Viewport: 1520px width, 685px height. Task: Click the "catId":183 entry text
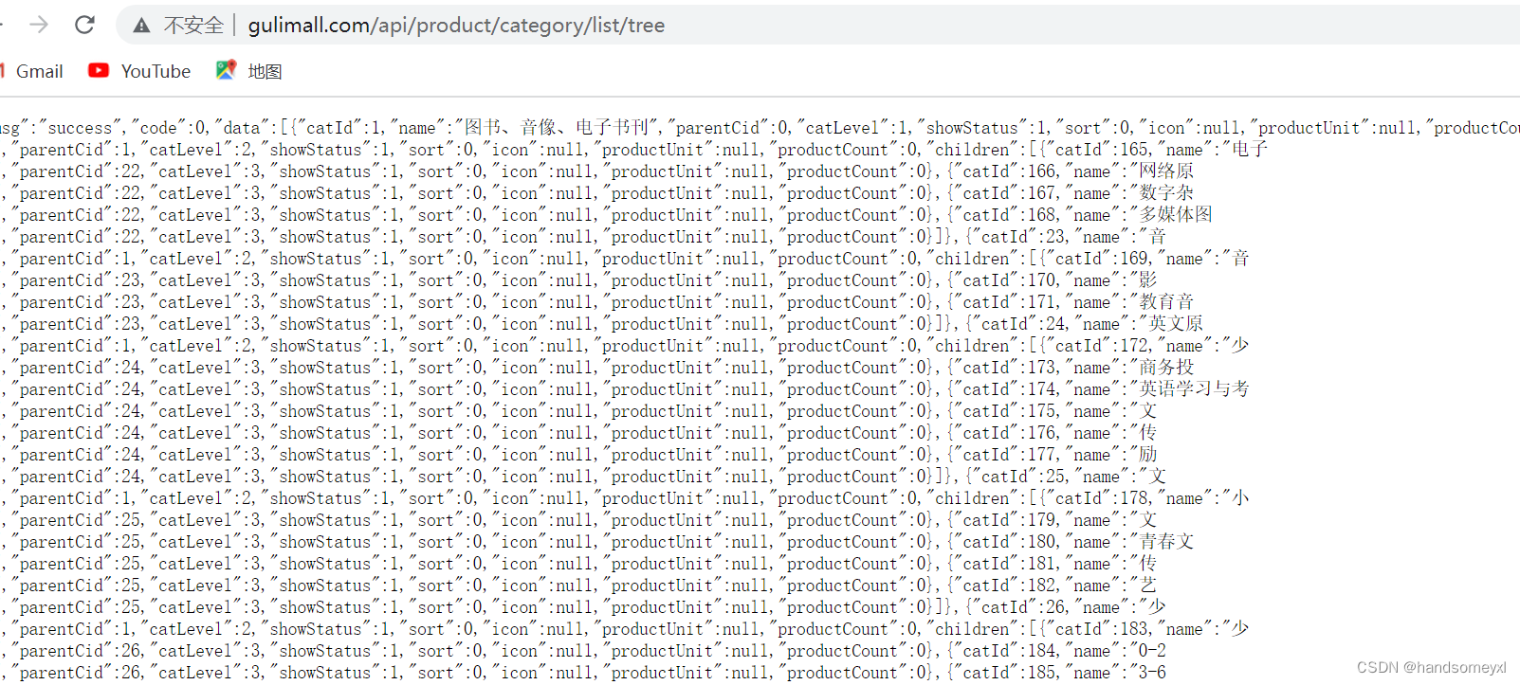pos(1096,629)
